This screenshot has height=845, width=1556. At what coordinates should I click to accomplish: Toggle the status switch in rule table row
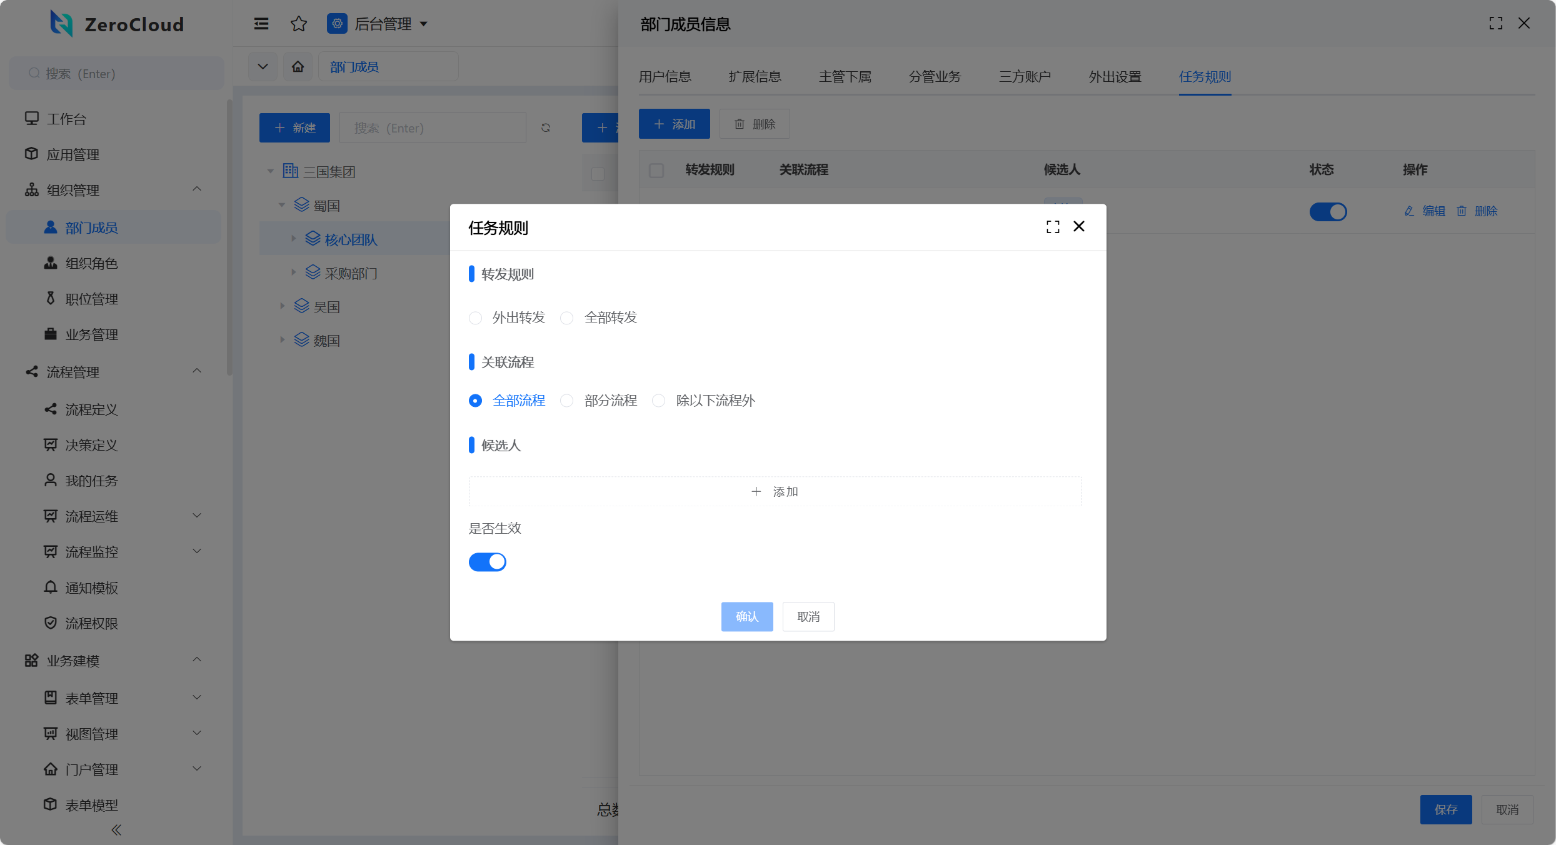click(1328, 212)
